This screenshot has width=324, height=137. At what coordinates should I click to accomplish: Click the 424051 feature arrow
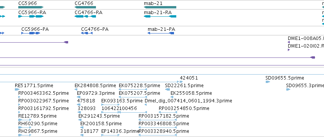pyautogui.click(x=181, y=82)
